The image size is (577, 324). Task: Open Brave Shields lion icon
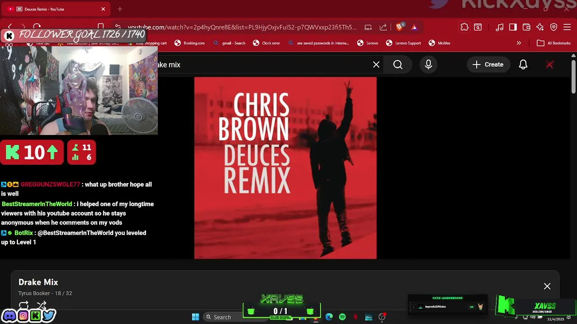pyautogui.click(x=399, y=27)
